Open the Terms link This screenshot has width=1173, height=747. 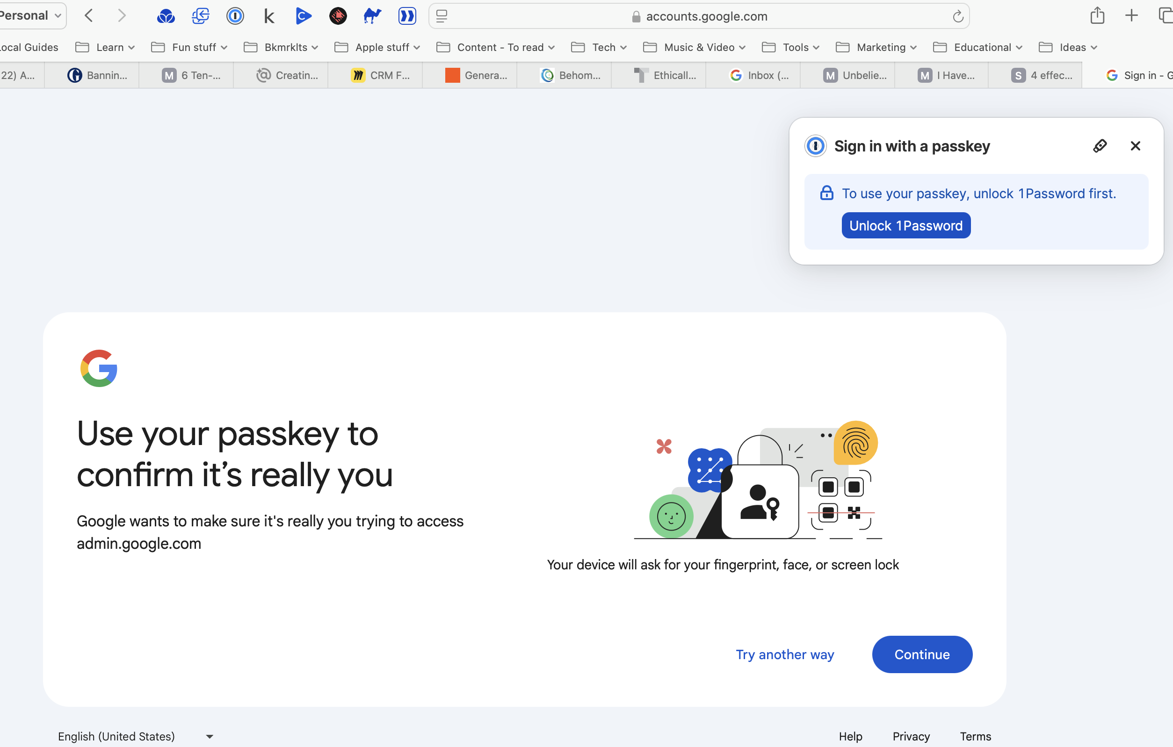(975, 736)
